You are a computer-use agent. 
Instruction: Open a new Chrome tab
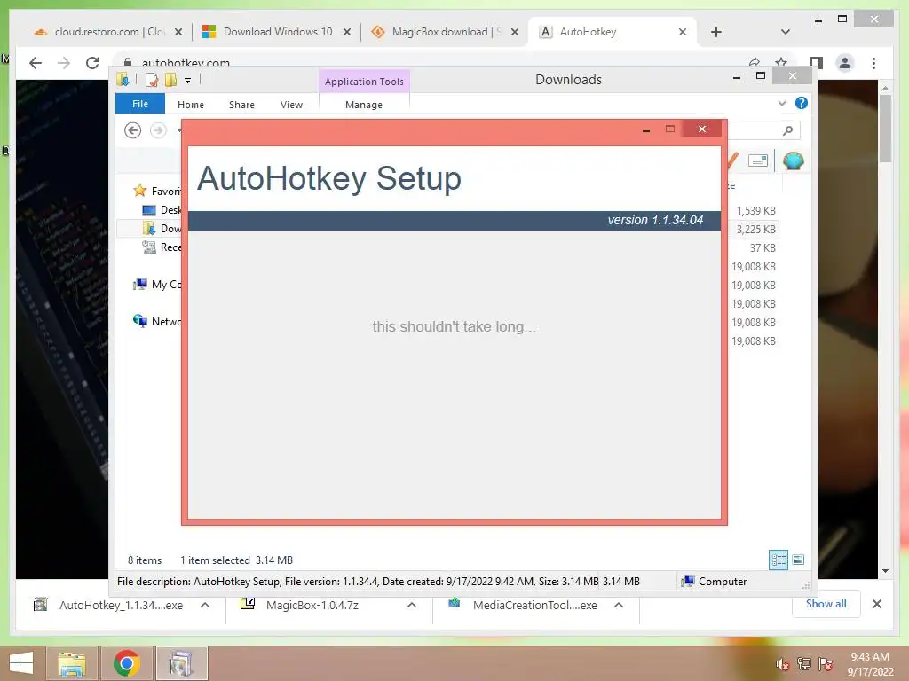716,32
